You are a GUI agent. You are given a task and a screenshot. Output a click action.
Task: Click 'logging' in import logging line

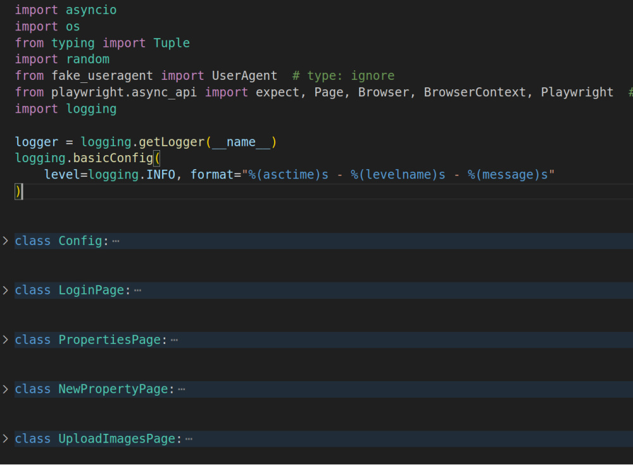coord(91,109)
